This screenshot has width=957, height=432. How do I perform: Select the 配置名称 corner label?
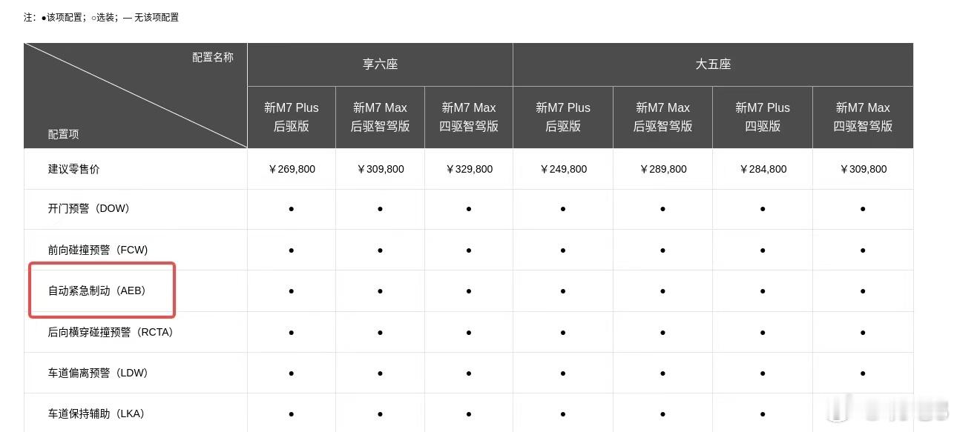pos(213,57)
